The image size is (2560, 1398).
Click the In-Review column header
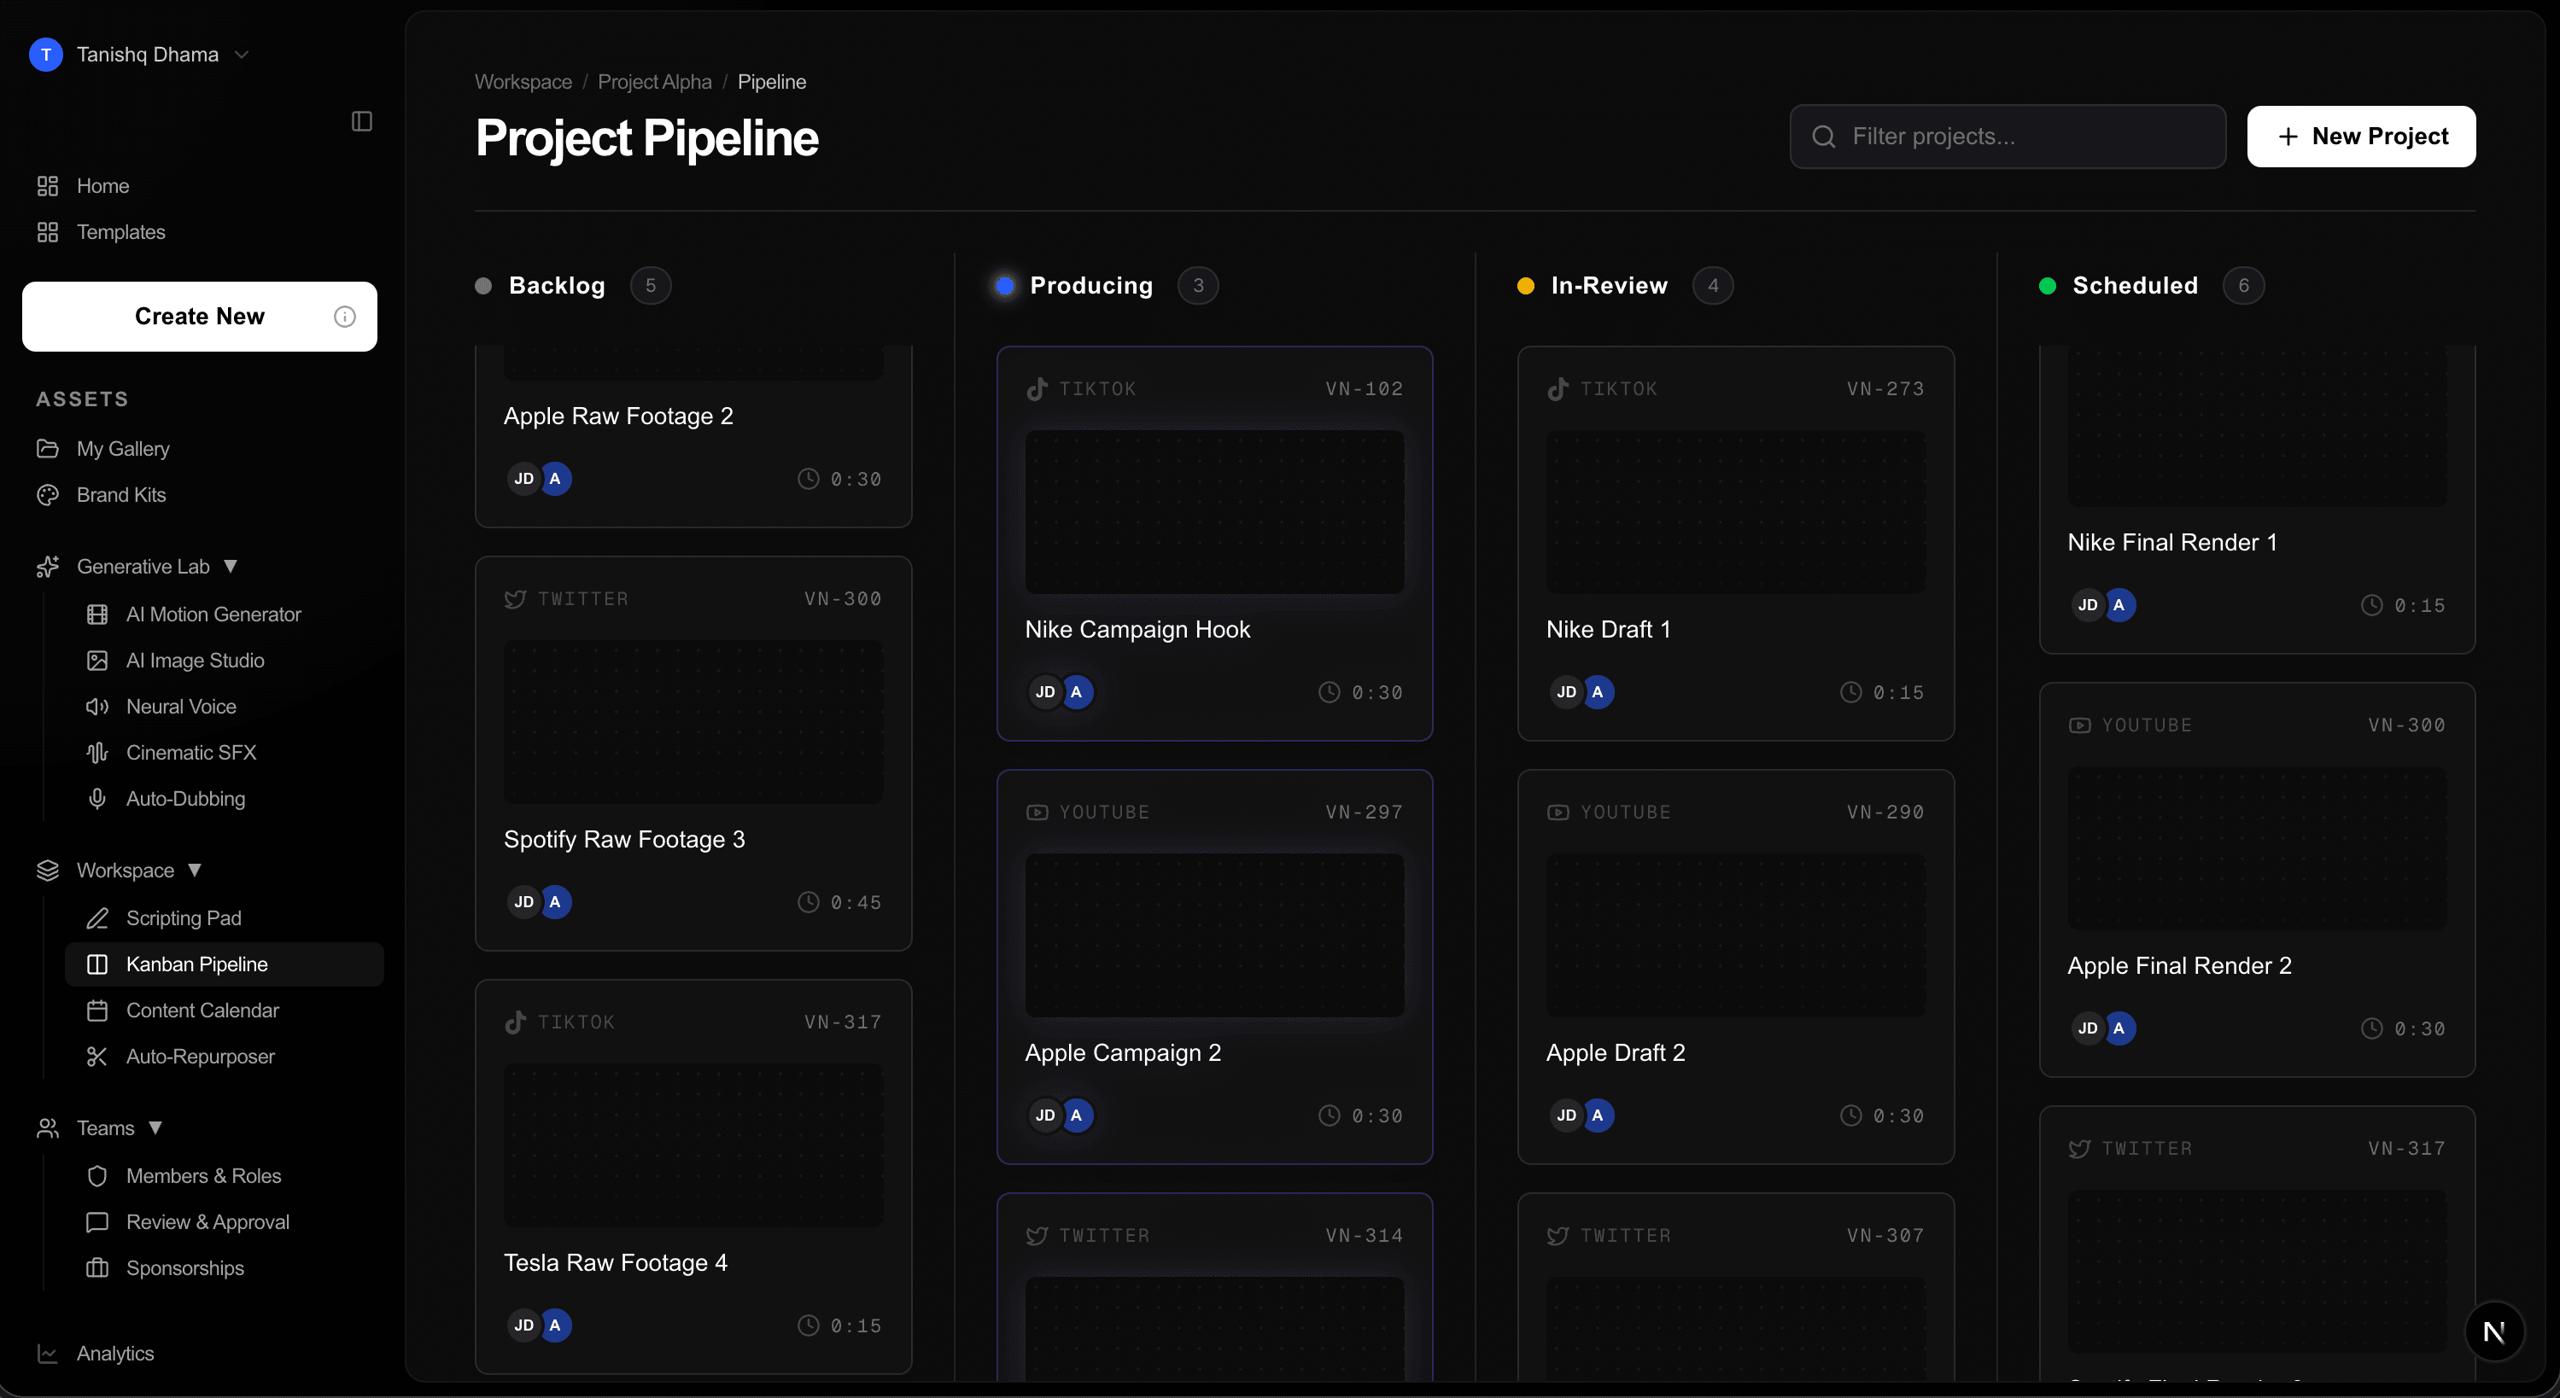pos(1609,286)
